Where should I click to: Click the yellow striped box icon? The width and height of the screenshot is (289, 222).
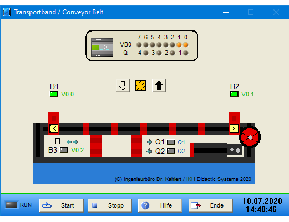141,86
